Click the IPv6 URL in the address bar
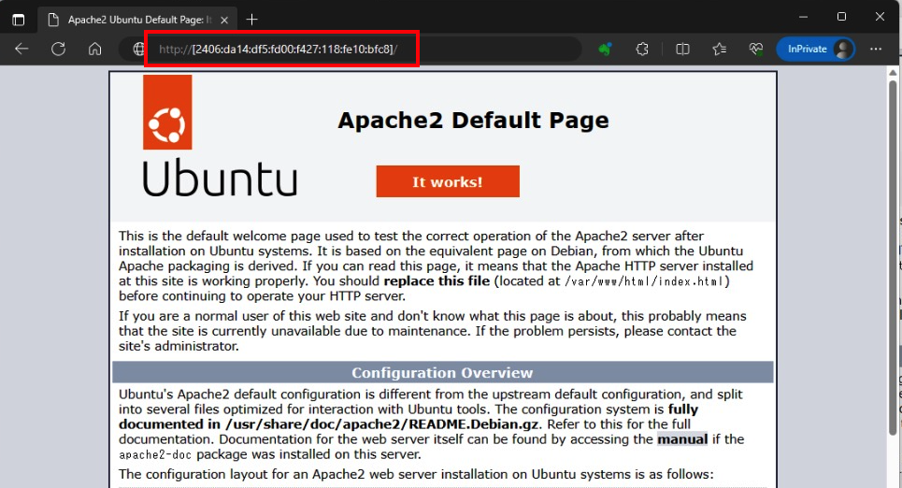Viewport: 902px width, 488px height. (x=278, y=49)
